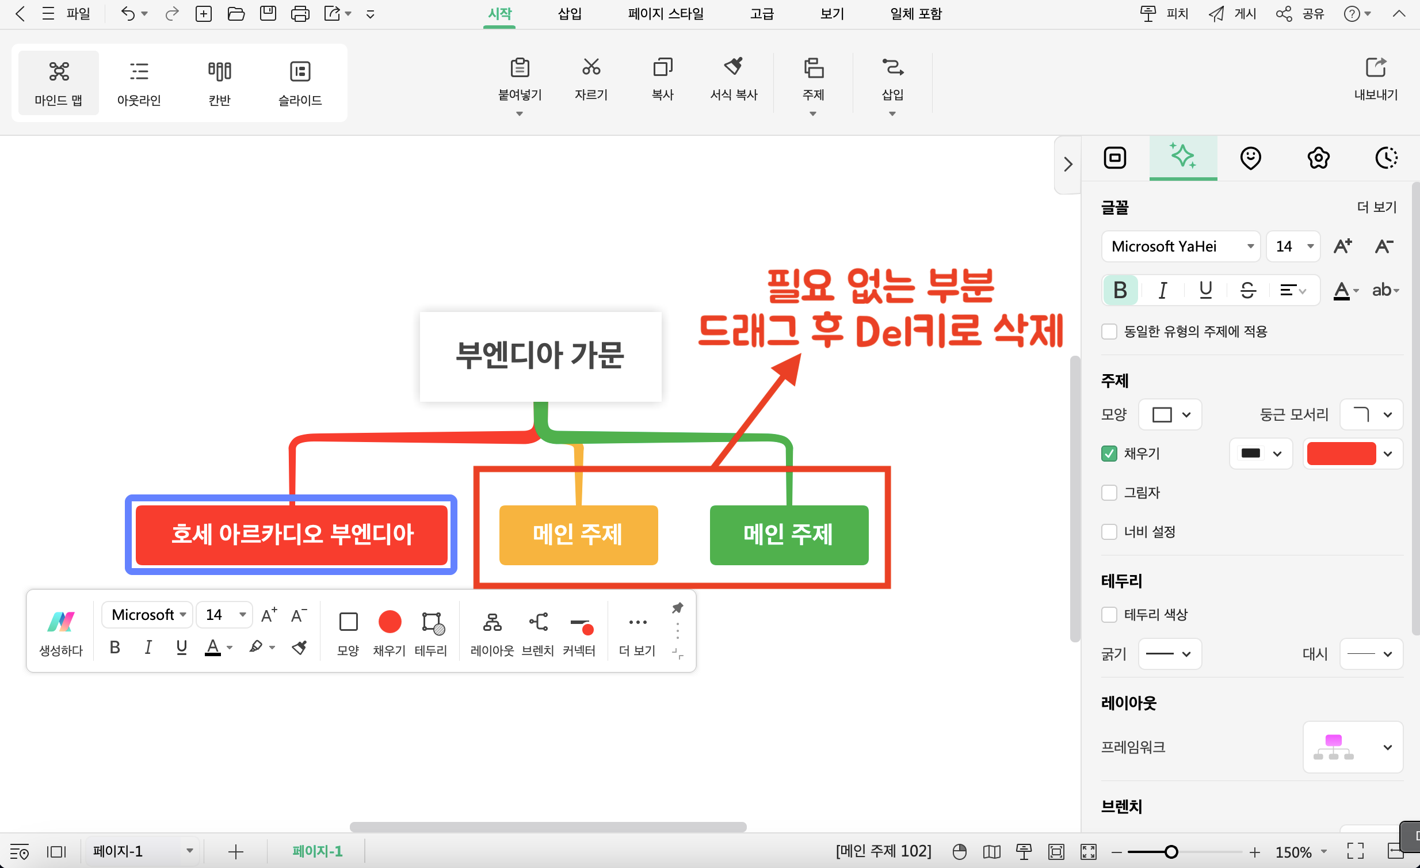
Task: Open the Advanced (고급) ribbon tab
Action: coord(761,14)
